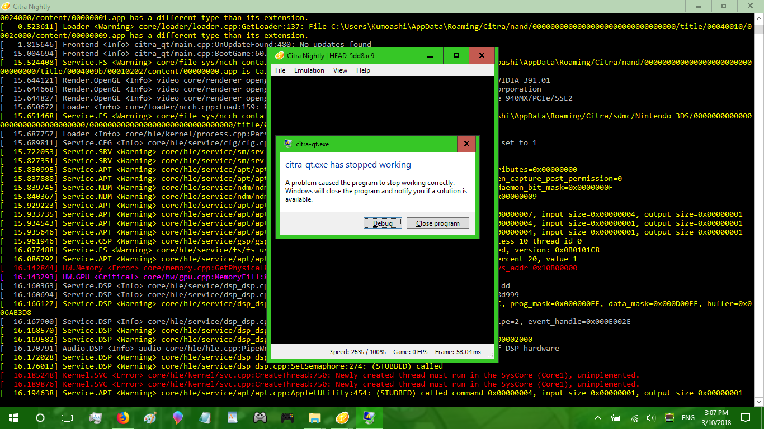
Task: Click the 'citra-qt.exe has stopped working' heading
Action: pyautogui.click(x=348, y=165)
